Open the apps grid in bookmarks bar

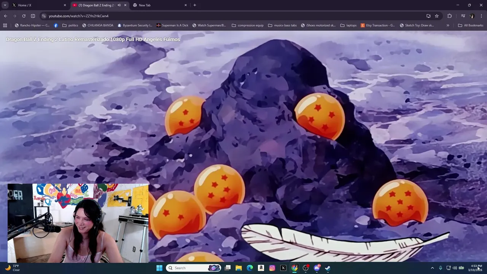(5, 25)
